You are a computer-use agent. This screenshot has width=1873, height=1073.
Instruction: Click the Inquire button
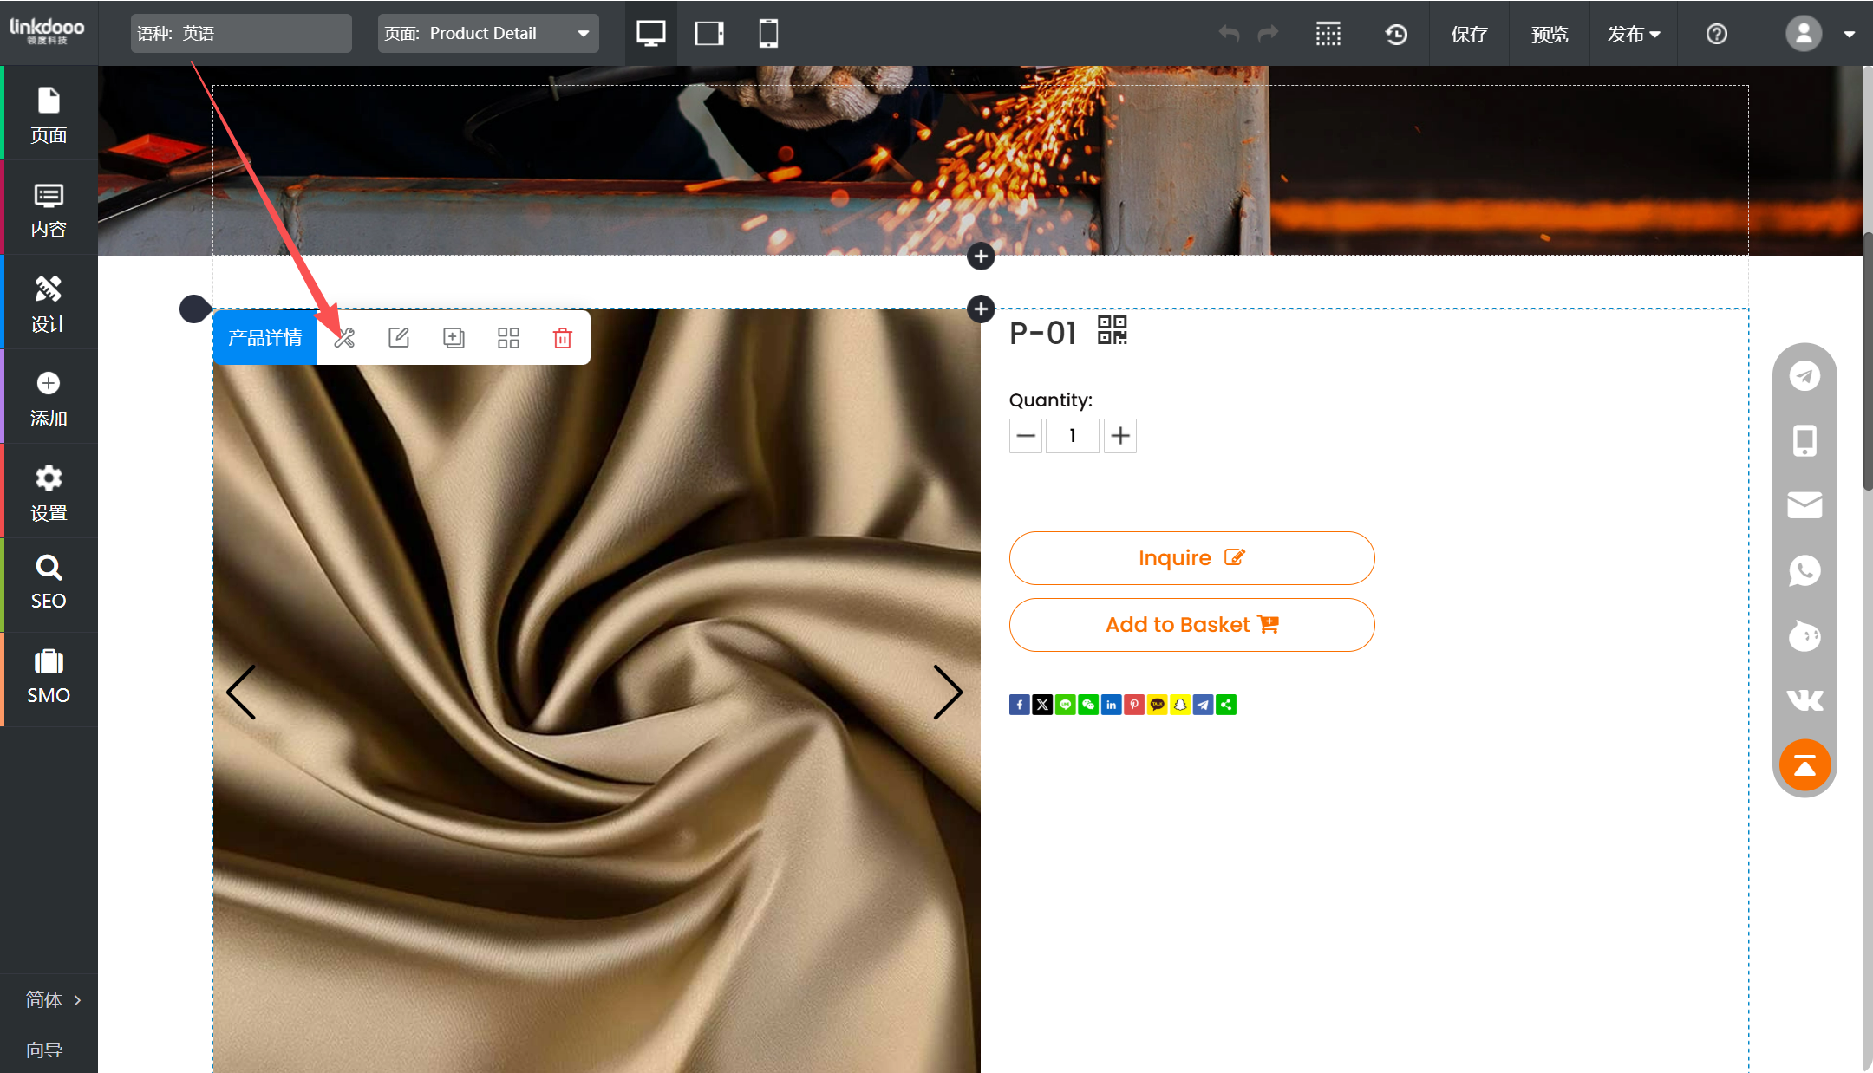click(x=1191, y=558)
